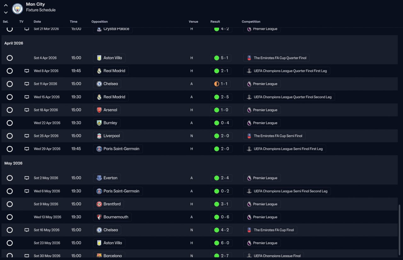Screen dimensions: 403x260
Task: Click the TV icon on the Everton row
Action: [27, 178]
